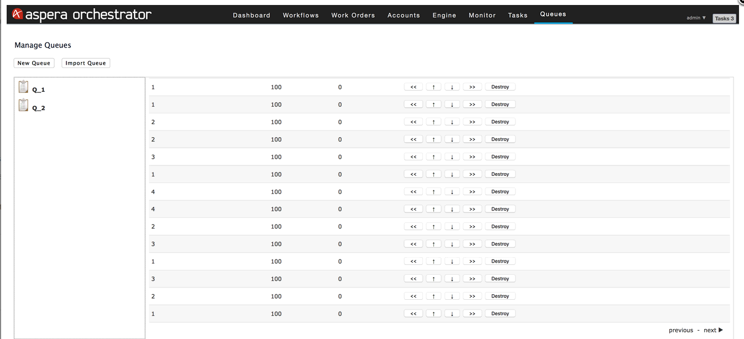Viewport: 744px width, 339px height.
Task: Click the Tasks 3 button
Action: point(724,18)
